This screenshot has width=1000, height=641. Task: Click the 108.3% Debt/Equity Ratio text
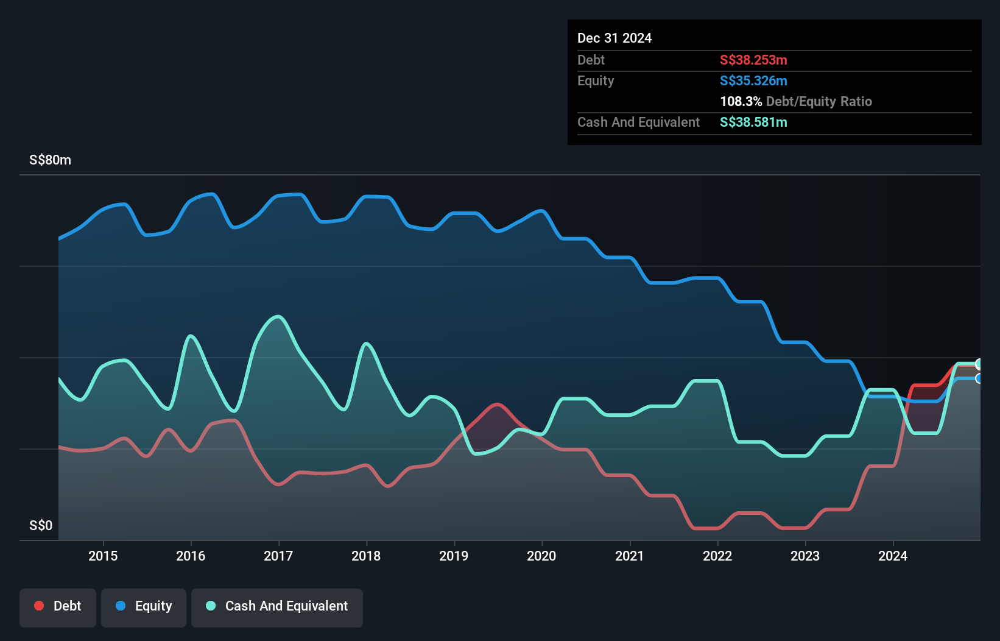click(795, 102)
